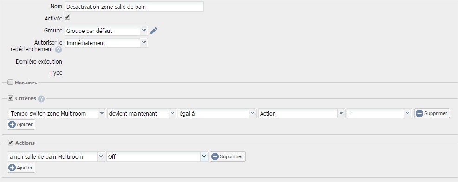This screenshot has width=458, height=182.
Task: Click the plus icon under the Actions row
Action: coord(12,168)
